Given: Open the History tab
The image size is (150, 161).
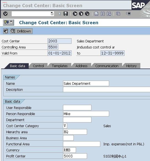Looking at the screenshot, I should [131, 66].
